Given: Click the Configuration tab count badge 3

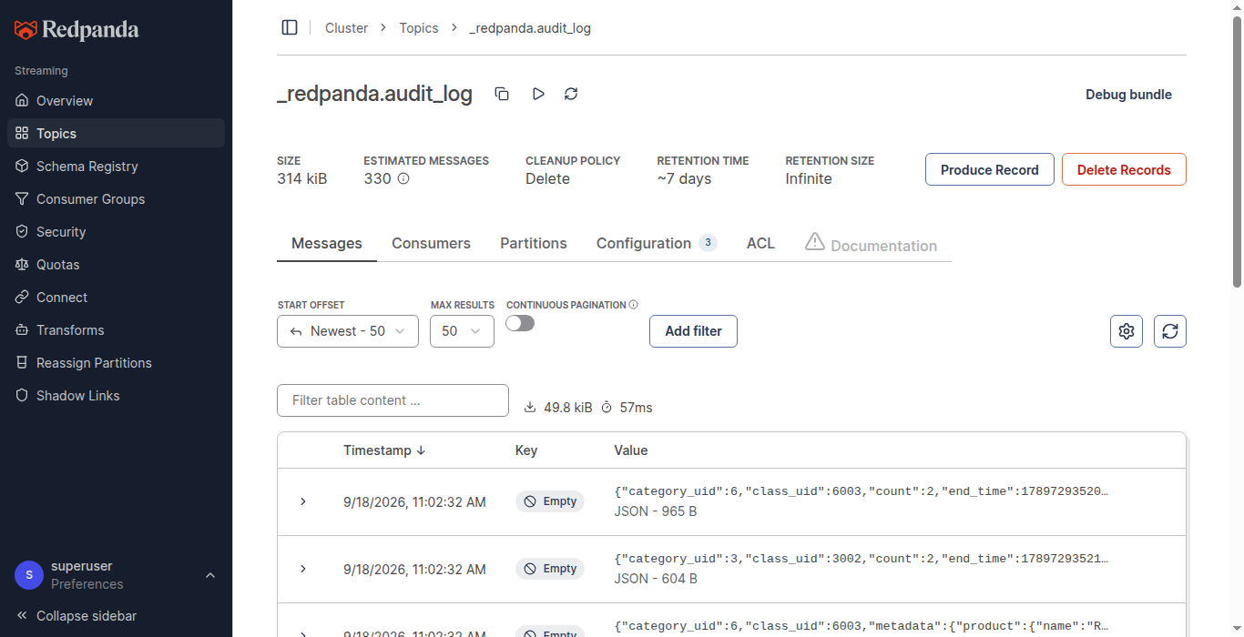Looking at the screenshot, I should (x=709, y=243).
